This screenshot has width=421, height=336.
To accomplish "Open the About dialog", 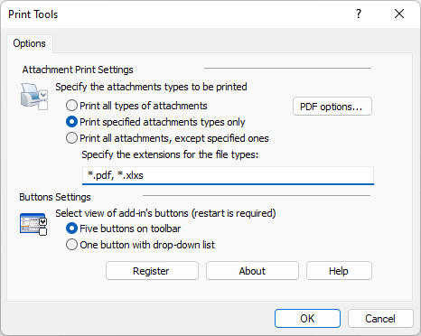I will point(252,271).
